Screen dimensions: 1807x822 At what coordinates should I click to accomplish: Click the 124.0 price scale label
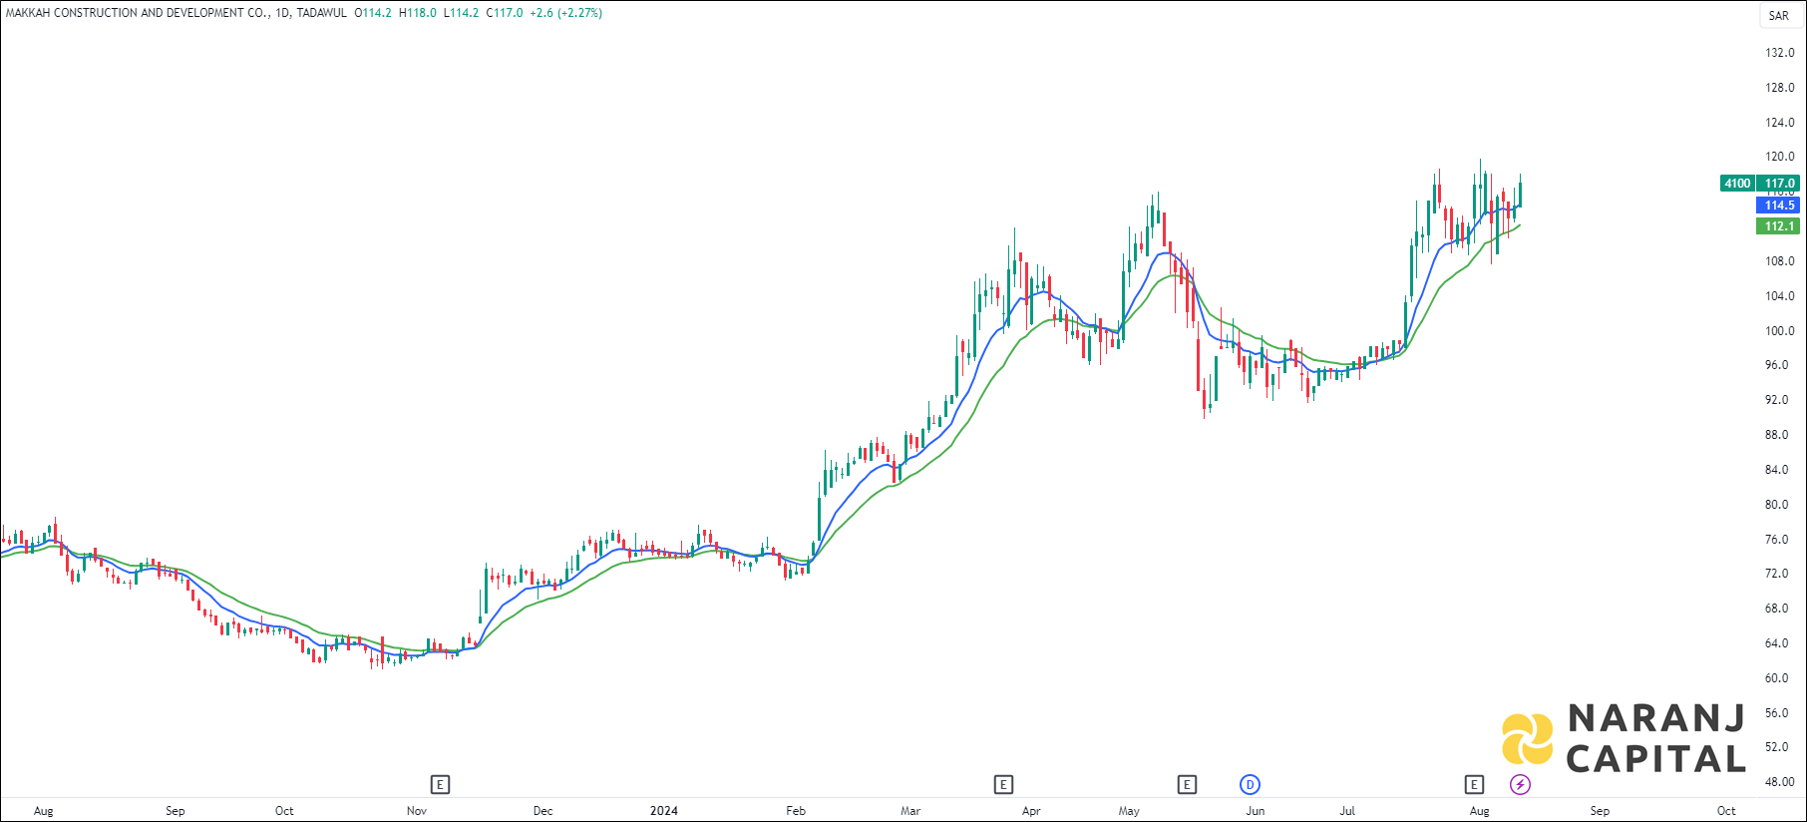(1779, 123)
